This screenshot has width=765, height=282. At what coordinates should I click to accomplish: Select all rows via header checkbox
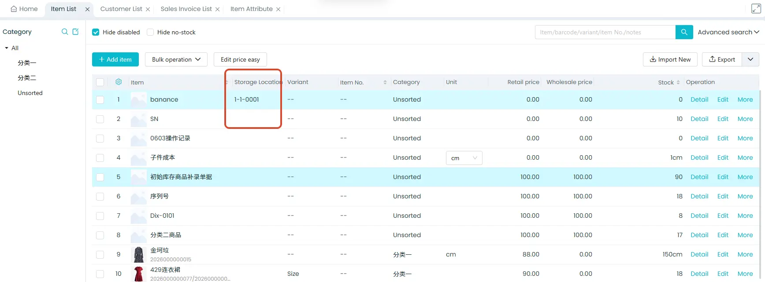tap(100, 82)
